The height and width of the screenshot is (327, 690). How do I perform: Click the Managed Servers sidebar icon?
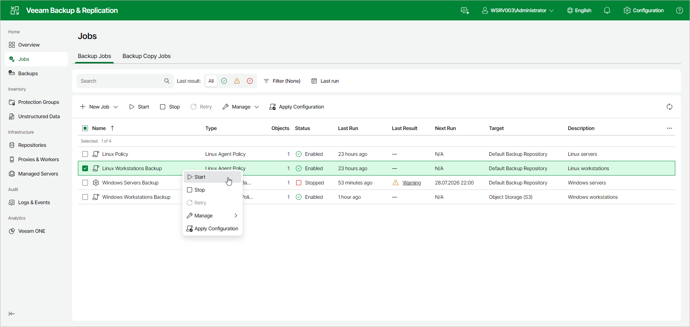(12, 174)
